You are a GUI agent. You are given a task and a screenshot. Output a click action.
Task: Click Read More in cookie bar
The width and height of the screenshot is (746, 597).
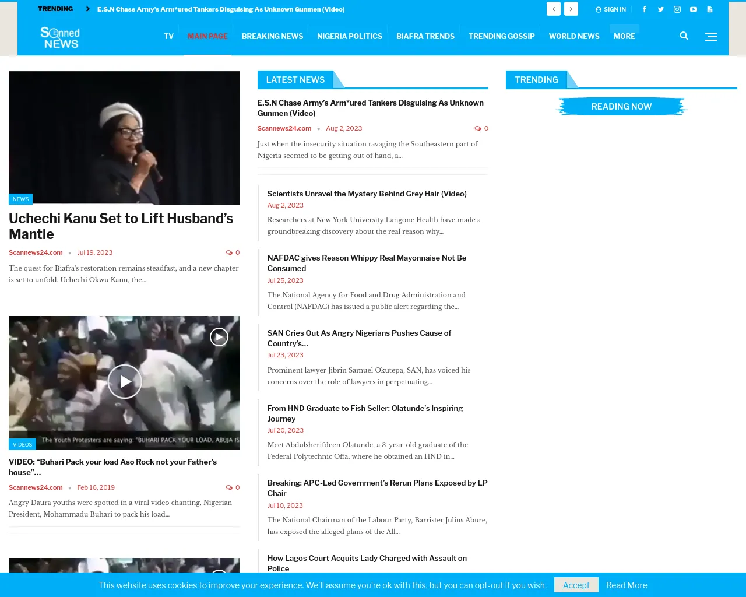(x=627, y=585)
